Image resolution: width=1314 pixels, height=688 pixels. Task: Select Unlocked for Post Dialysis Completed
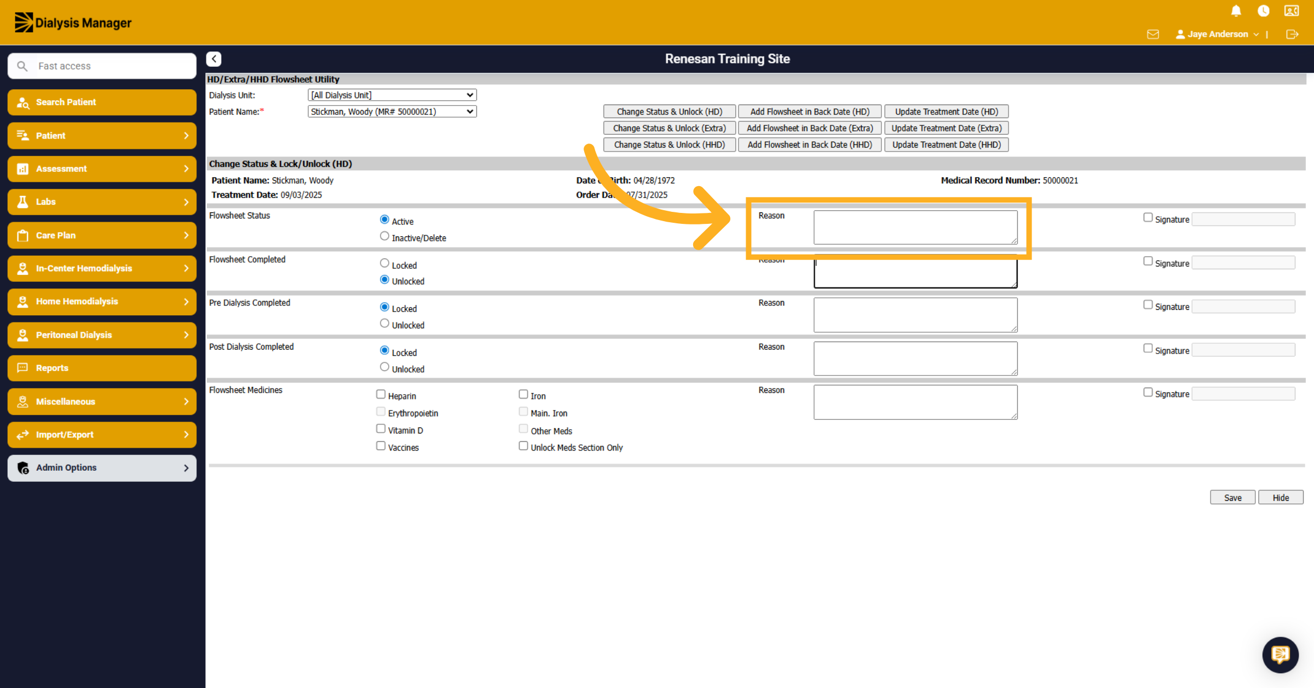[384, 367]
